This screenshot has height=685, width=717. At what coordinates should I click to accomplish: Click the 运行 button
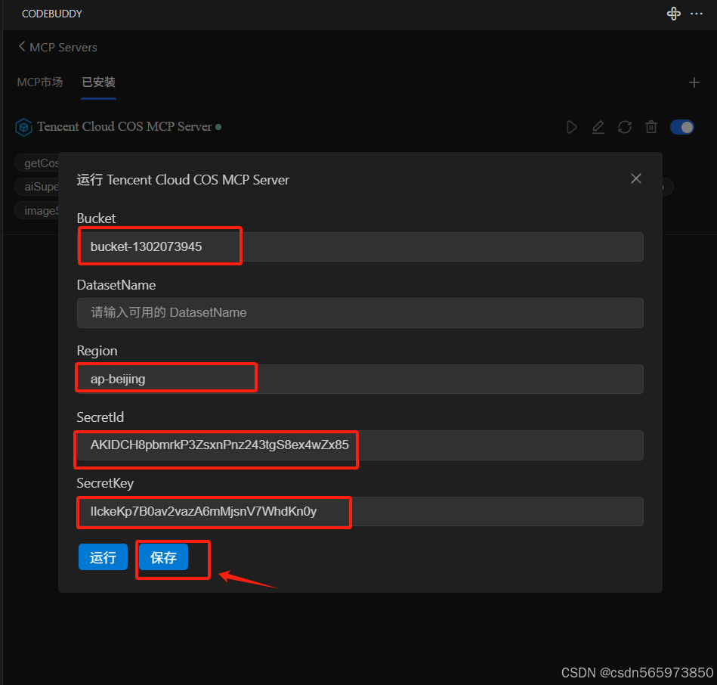tap(103, 557)
